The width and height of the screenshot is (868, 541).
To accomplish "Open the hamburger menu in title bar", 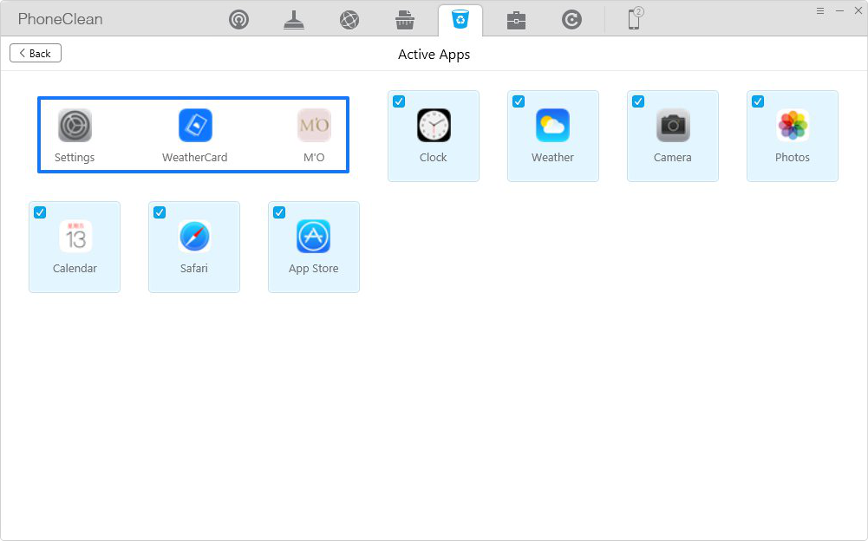I will tap(820, 10).
